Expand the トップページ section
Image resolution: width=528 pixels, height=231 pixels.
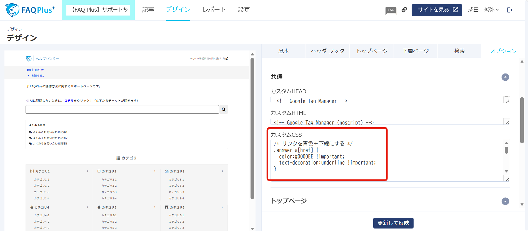pyautogui.click(x=505, y=201)
